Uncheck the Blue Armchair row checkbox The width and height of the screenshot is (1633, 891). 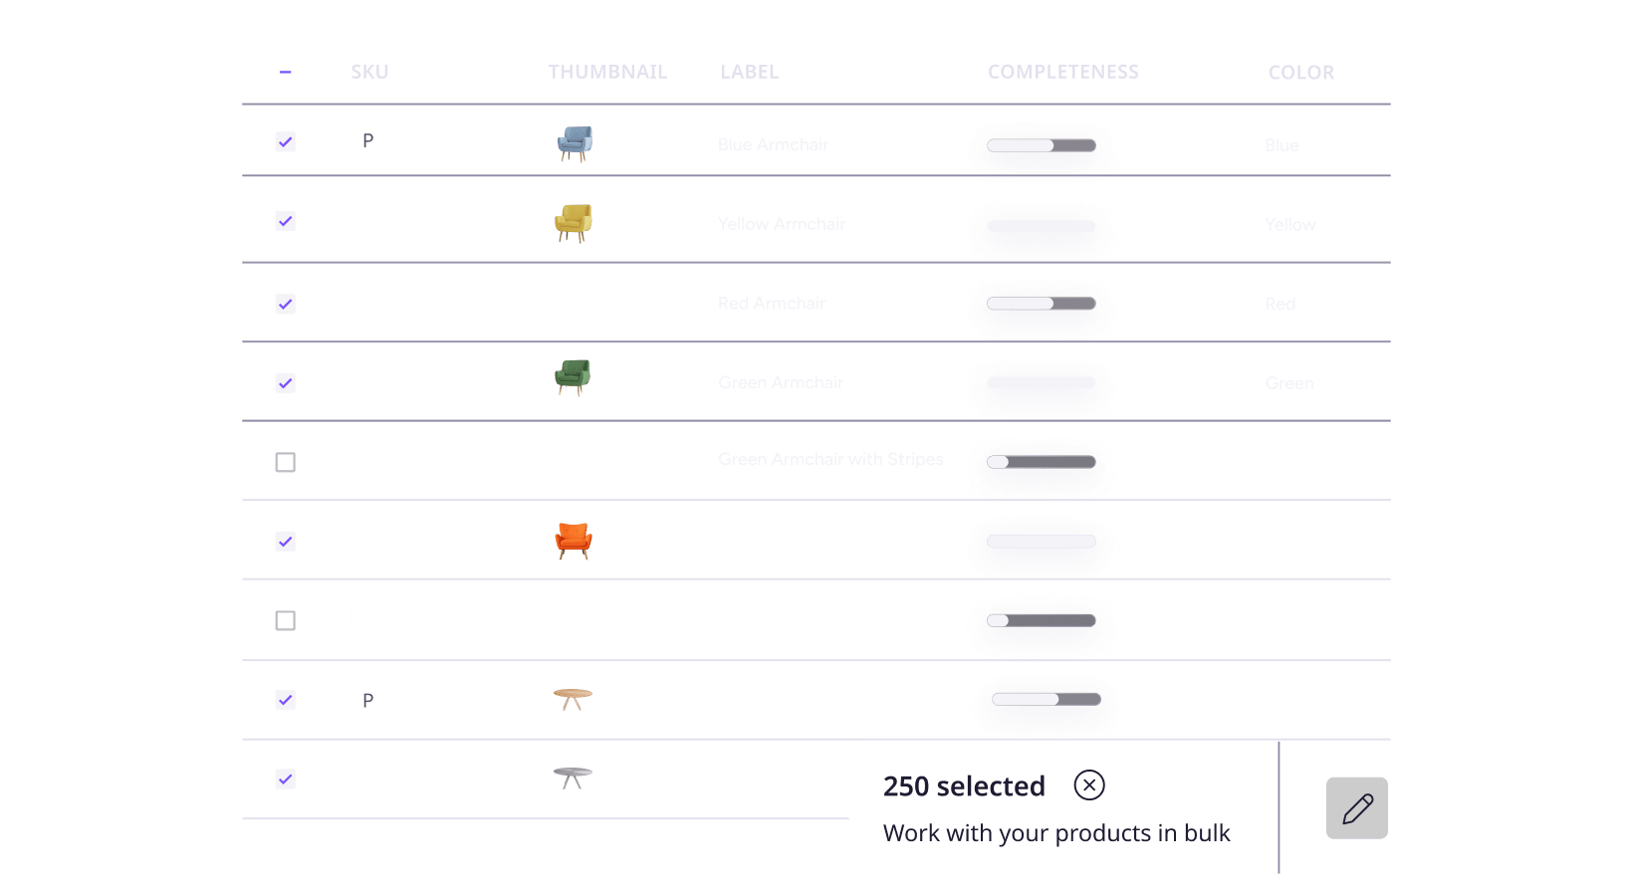(285, 142)
